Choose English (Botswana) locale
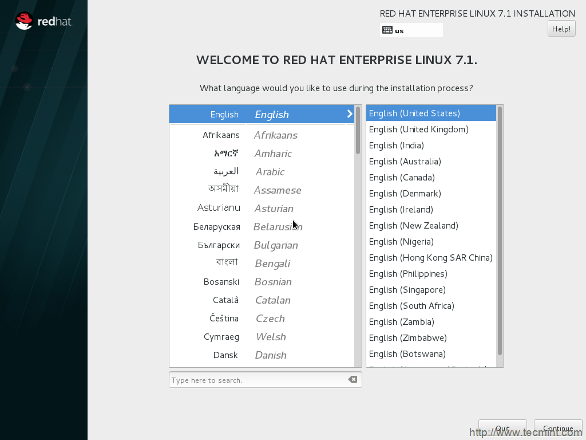 [x=431, y=354]
